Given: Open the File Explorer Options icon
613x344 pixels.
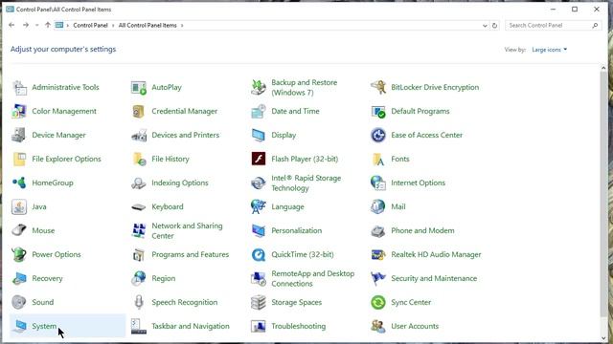Looking at the screenshot, I should pos(19,159).
